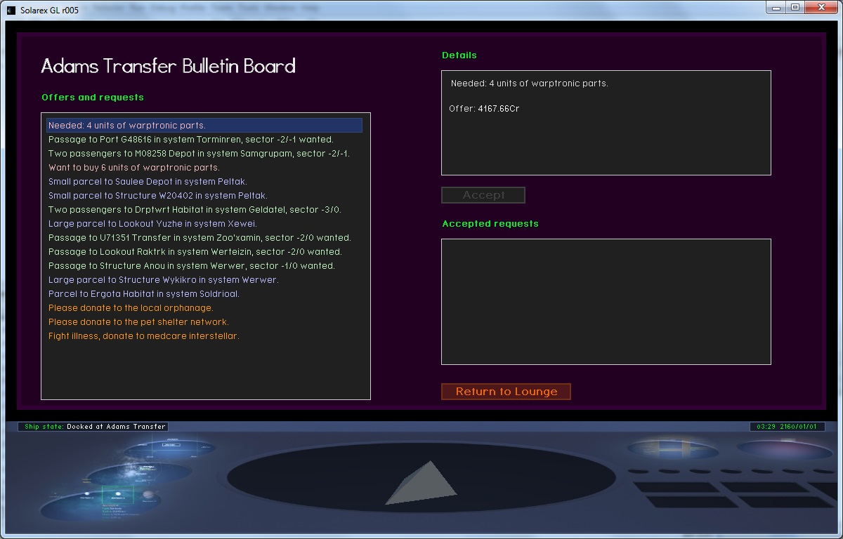Open the local orphanage donation request
This screenshot has height=539, width=843.
pyautogui.click(x=131, y=308)
